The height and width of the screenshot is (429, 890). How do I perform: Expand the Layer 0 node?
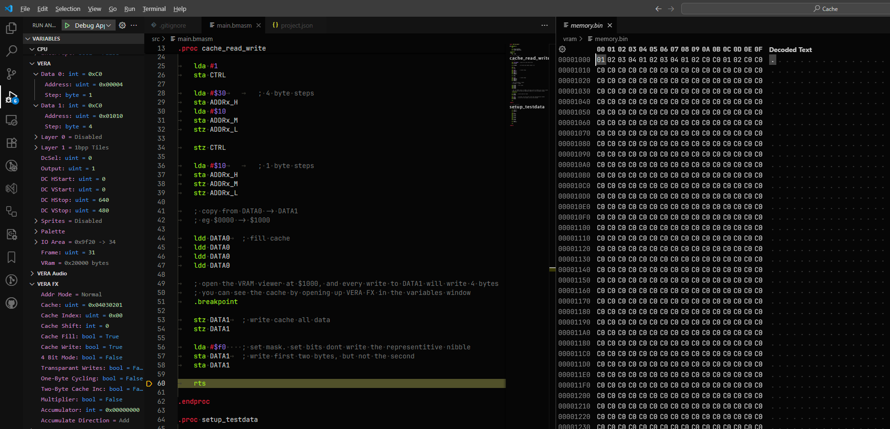(36, 137)
